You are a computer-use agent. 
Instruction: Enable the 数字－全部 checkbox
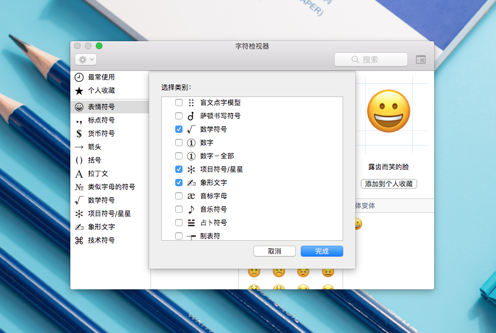tap(179, 156)
